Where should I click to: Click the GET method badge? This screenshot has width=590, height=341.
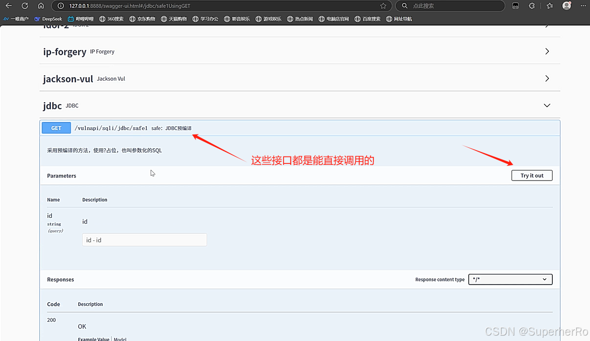pyautogui.click(x=56, y=128)
